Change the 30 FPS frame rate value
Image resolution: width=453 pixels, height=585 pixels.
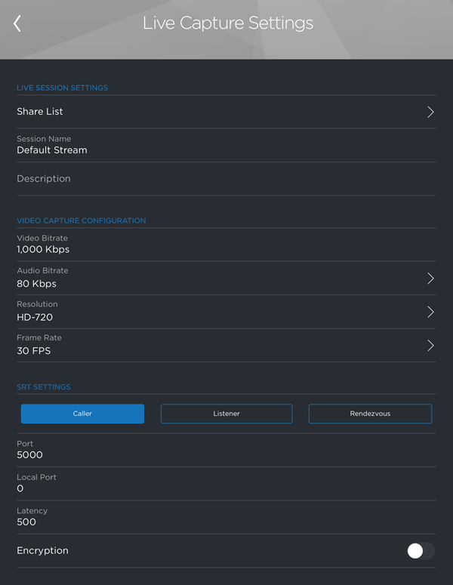(x=211, y=345)
